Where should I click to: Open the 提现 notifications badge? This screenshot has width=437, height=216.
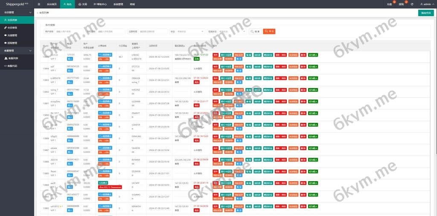pyautogui.click(x=401, y=4)
